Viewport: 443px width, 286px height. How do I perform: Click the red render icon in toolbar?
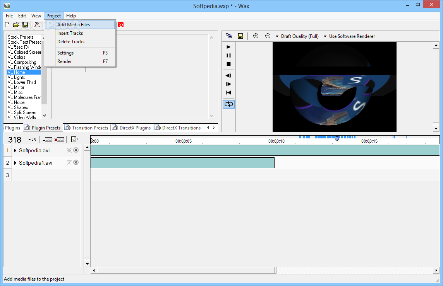[x=121, y=25]
